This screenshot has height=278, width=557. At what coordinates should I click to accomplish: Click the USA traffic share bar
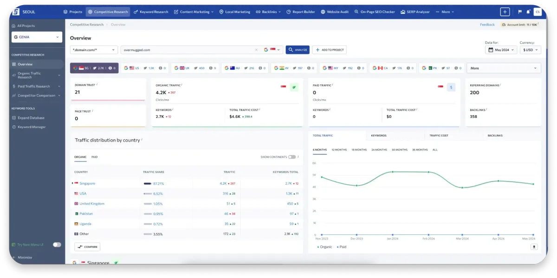click(148, 194)
